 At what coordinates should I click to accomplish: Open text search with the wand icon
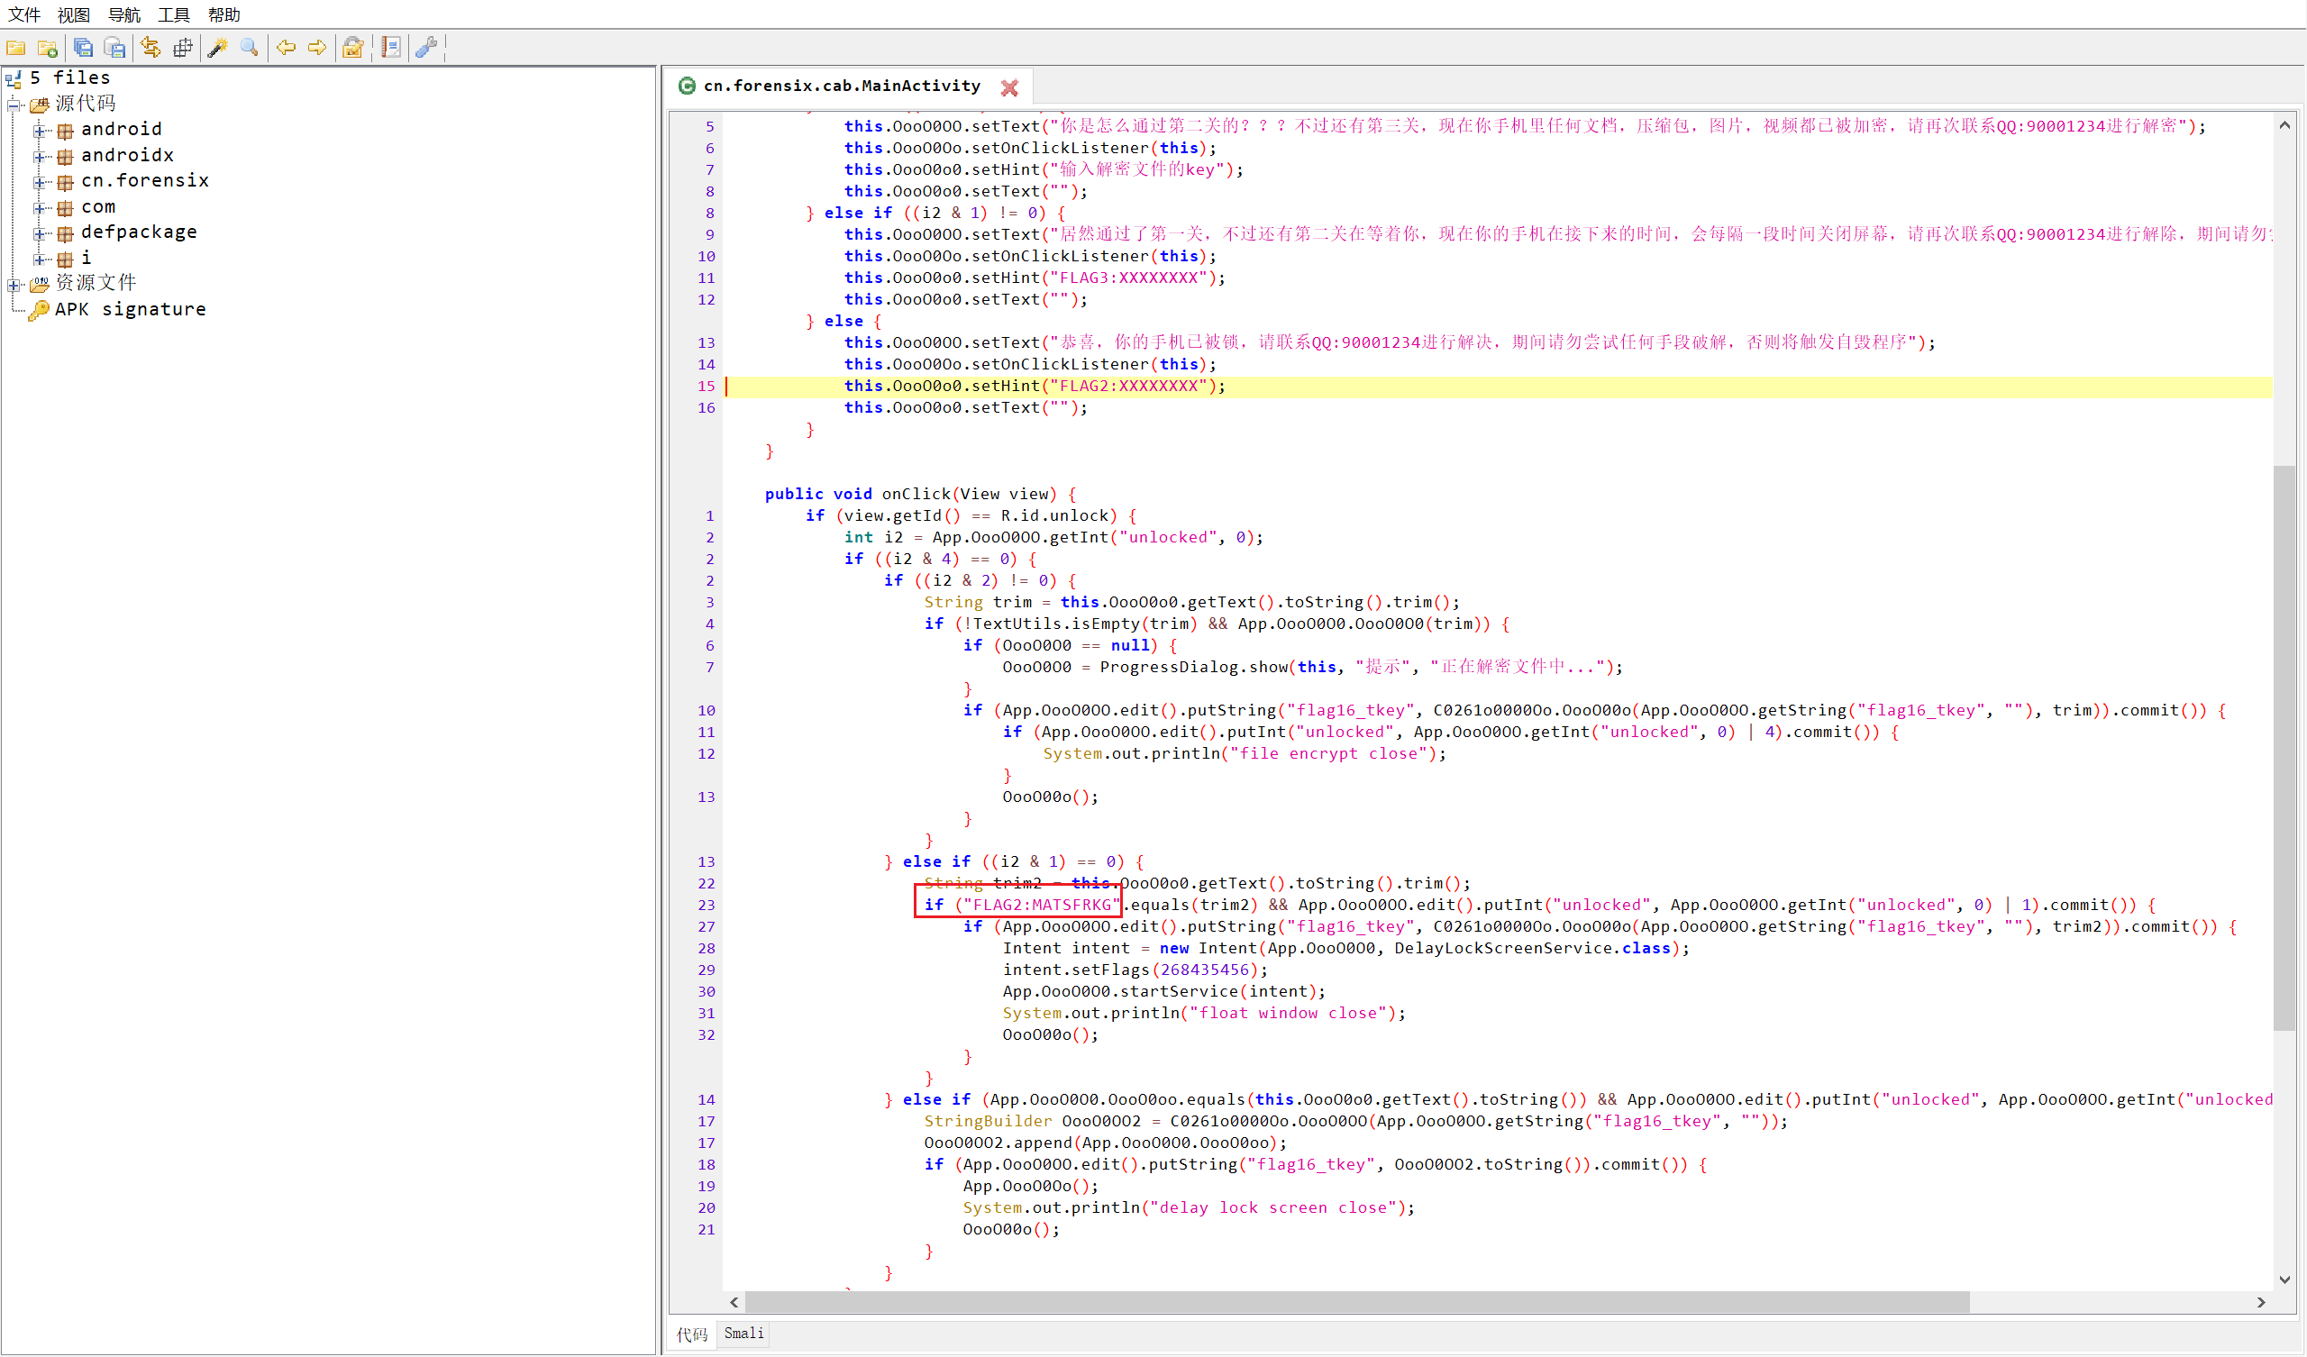point(218,48)
